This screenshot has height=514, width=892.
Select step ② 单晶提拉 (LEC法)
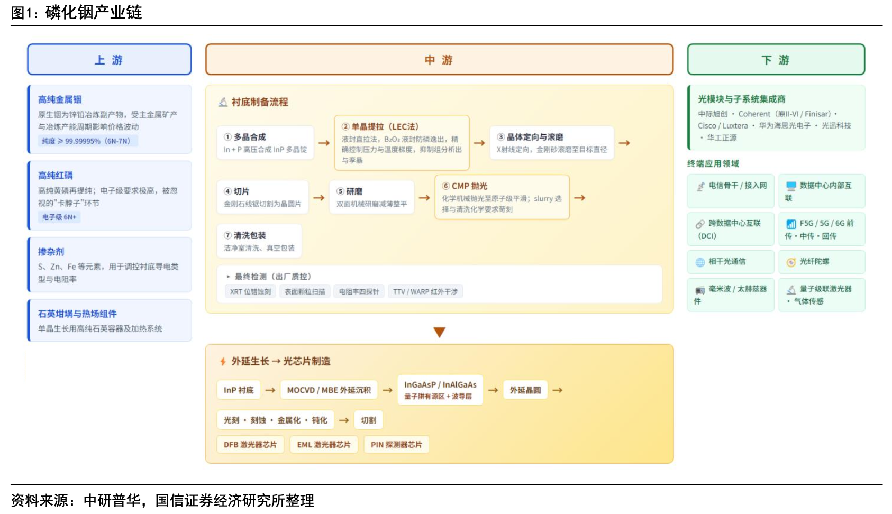tap(402, 143)
